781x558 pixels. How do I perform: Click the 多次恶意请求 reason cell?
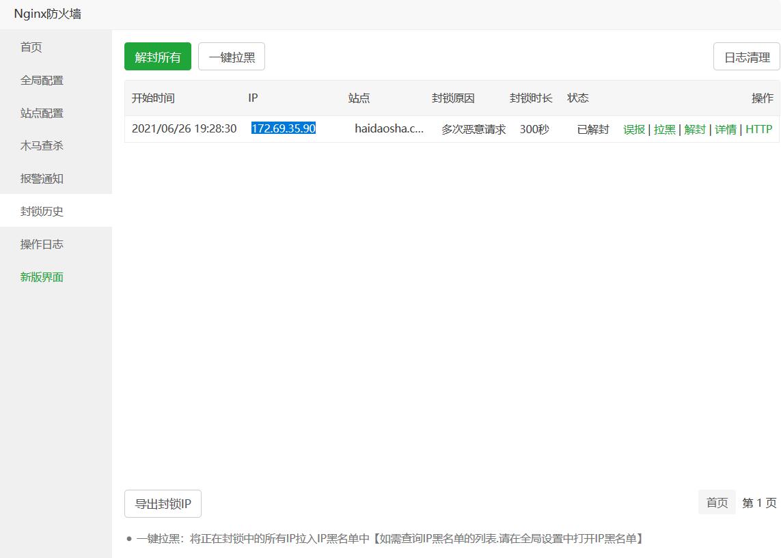tap(474, 129)
